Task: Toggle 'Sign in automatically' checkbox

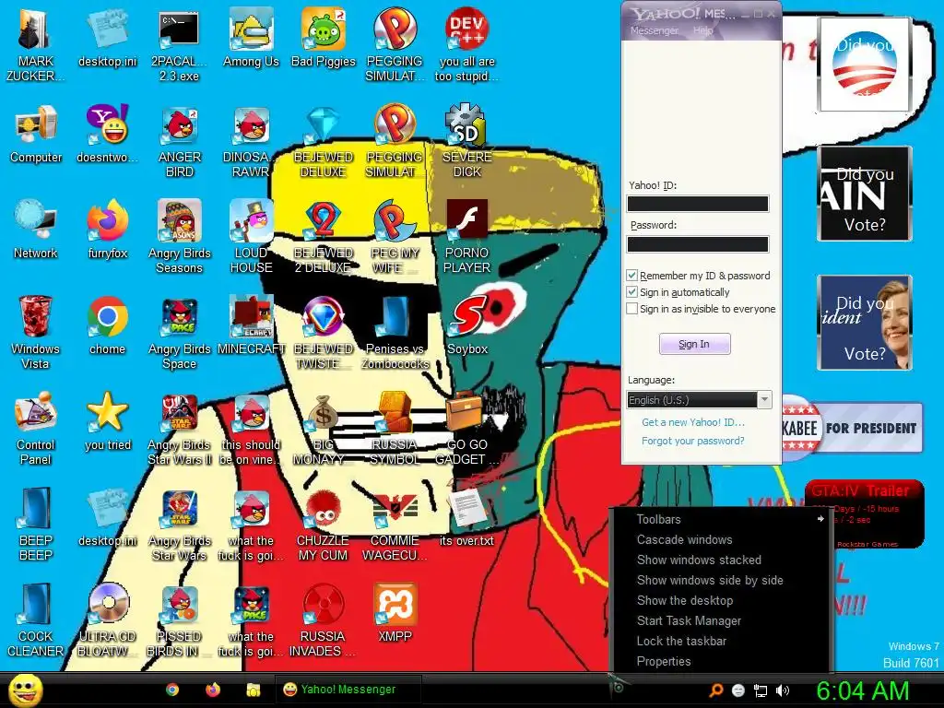Action: [631, 292]
